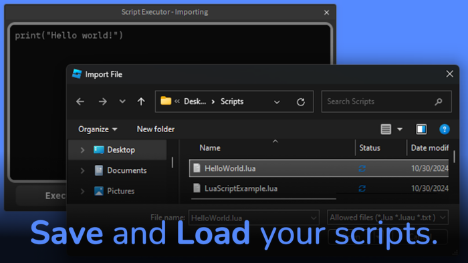Viewport: 468px width, 263px height.
Task: Select Desk... breadcrumb in address path
Action: [195, 101]
